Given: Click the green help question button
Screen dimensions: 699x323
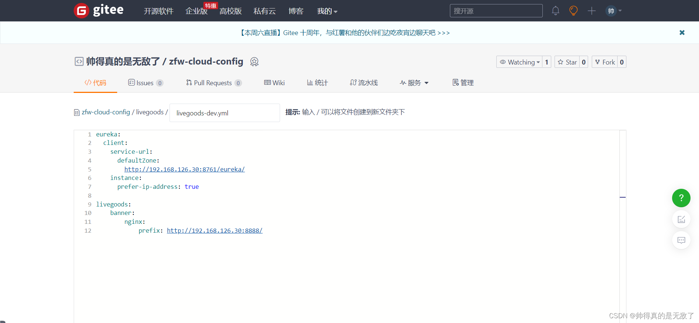Looking at the screenshot, I should click(681, 198).
